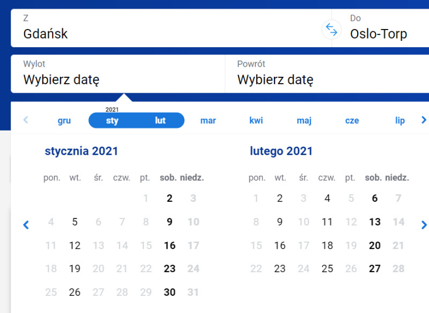Choose 25 lutego 2021 in calendar

pos(327,268)
